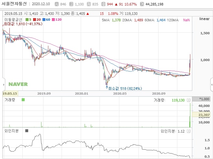Select the 2019.09 timeline label

[44, 93]
